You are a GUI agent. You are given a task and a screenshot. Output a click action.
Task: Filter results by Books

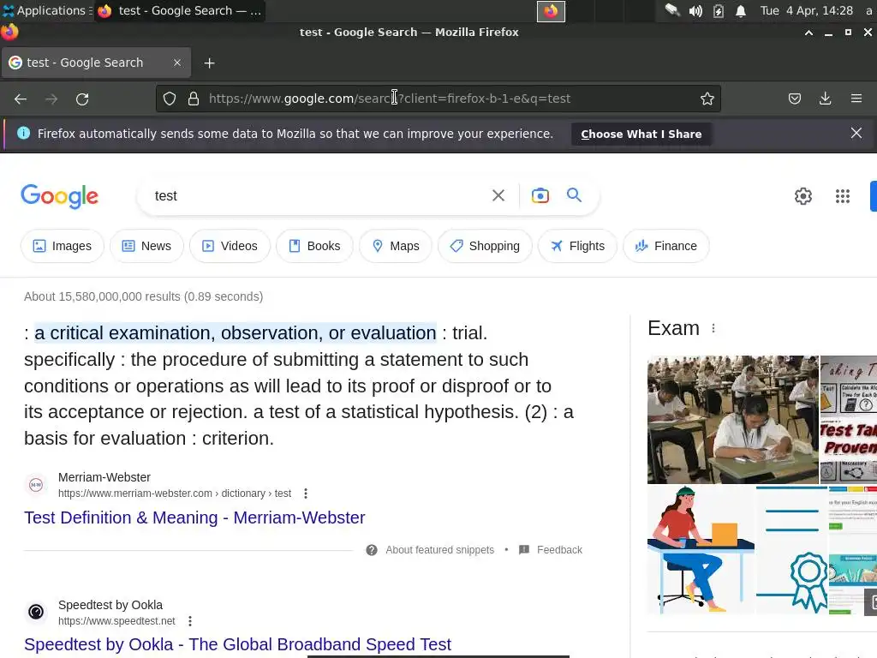[x=314, y=246]
